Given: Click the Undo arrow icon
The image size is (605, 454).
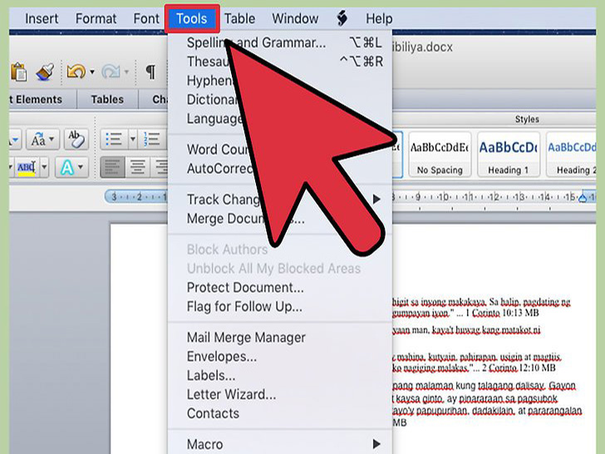Looking at the screenshot, I should click(76, 72).
